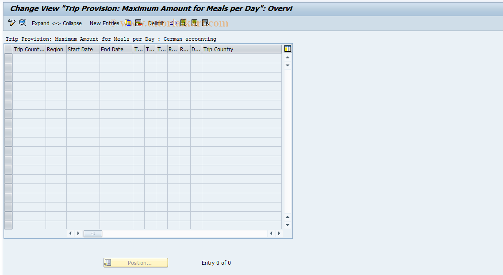Click the Delimit button

(156, 23)
